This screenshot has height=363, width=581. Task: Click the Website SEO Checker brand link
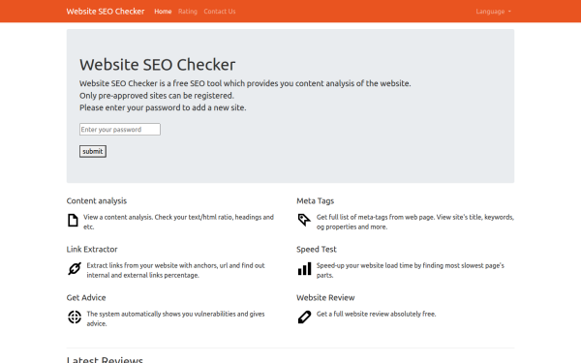(106, 12)
